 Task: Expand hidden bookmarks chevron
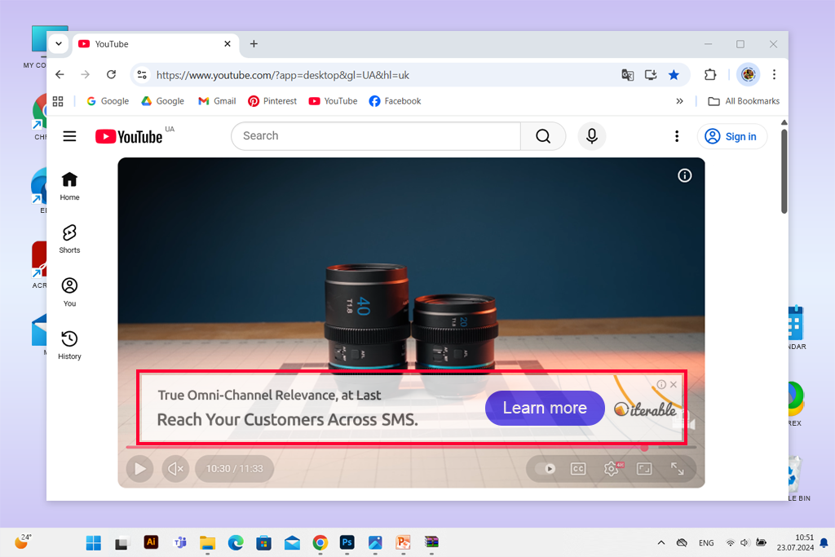(679, 101)
